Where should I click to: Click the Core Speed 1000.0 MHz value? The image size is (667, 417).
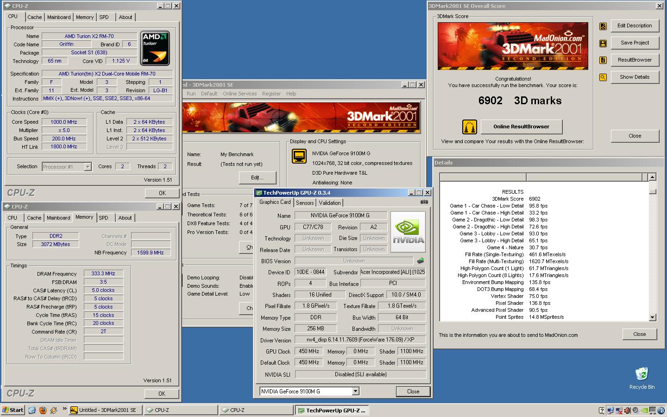click(x=64, y=122)
